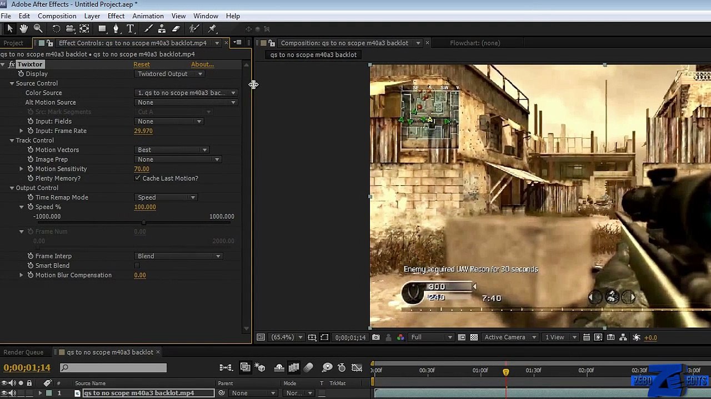
Task: Click the Reset Exposure icon in the viewer
Action: pyautogui.click(x=637, y=337)
